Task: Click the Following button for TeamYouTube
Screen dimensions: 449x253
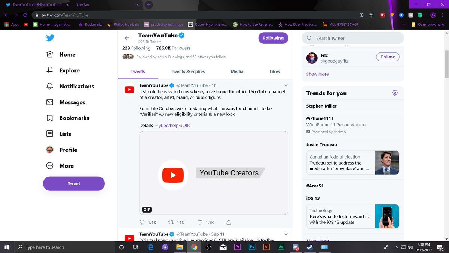Action: pyautogui.click(x=273, y=38)
